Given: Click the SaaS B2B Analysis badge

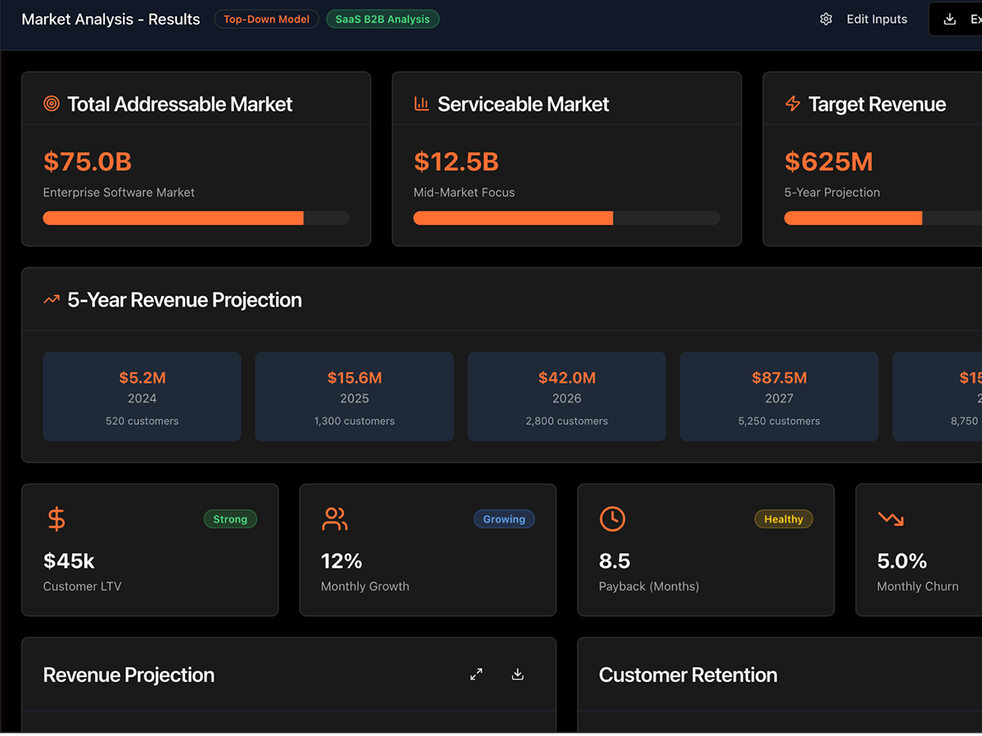Looking at the screenshot, I should coord(383,19).
